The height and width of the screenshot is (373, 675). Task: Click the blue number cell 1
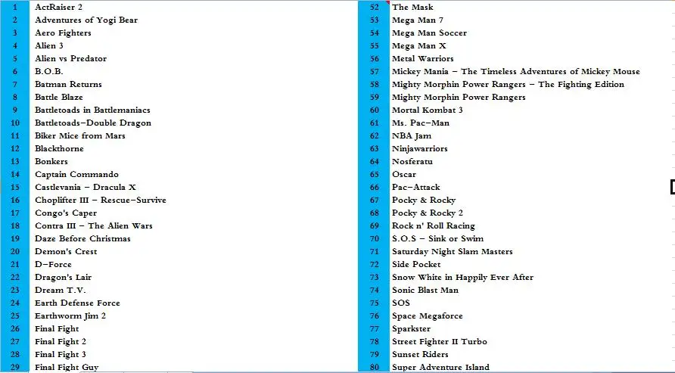(15, 7)
